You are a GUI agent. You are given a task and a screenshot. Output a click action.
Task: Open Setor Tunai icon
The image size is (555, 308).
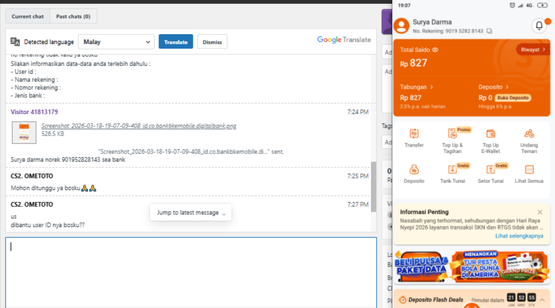491,170
